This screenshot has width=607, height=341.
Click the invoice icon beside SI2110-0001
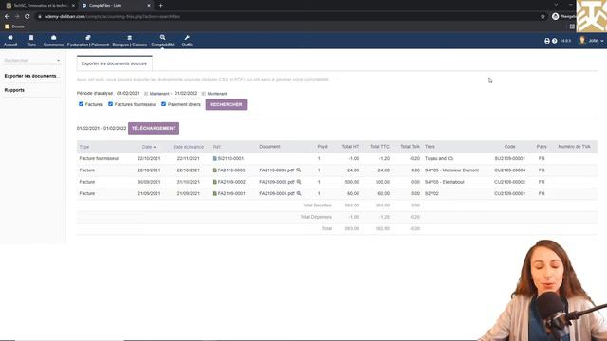click(215, 158)
